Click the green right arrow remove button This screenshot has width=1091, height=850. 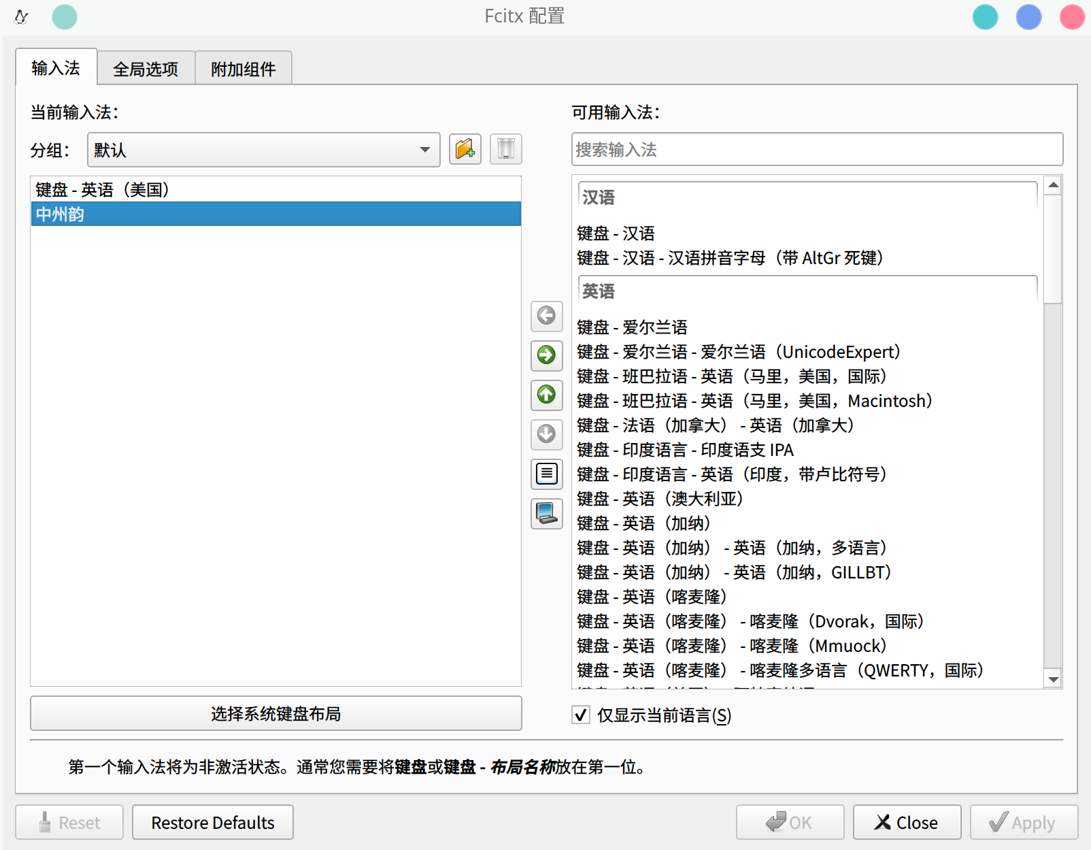546,355
